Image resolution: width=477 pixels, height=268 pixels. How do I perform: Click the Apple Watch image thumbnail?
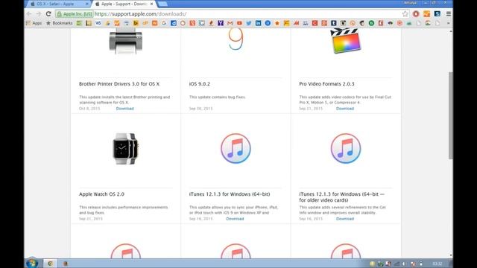pyautogui.click(x=126, y=149)
